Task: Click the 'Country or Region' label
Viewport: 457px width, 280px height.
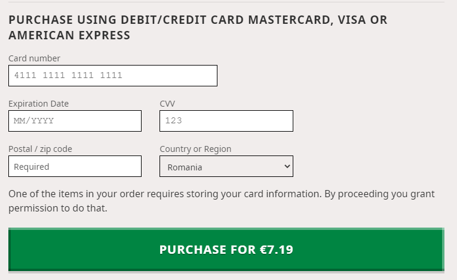Action: pyautogui.click(x=195, y=149)
